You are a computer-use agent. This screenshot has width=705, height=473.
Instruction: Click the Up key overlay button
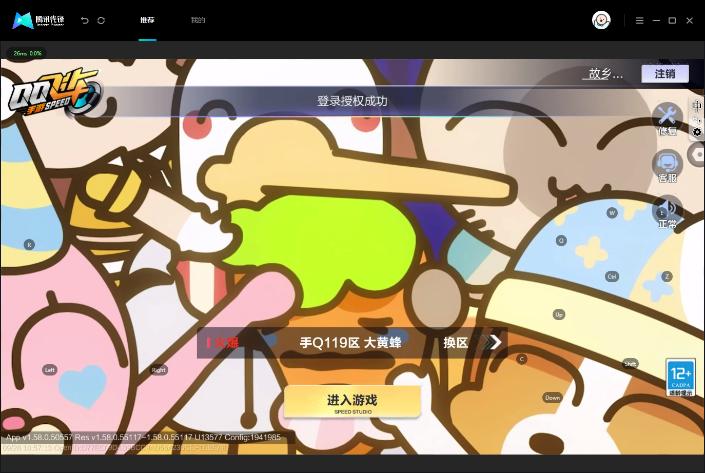coord(559,314)
